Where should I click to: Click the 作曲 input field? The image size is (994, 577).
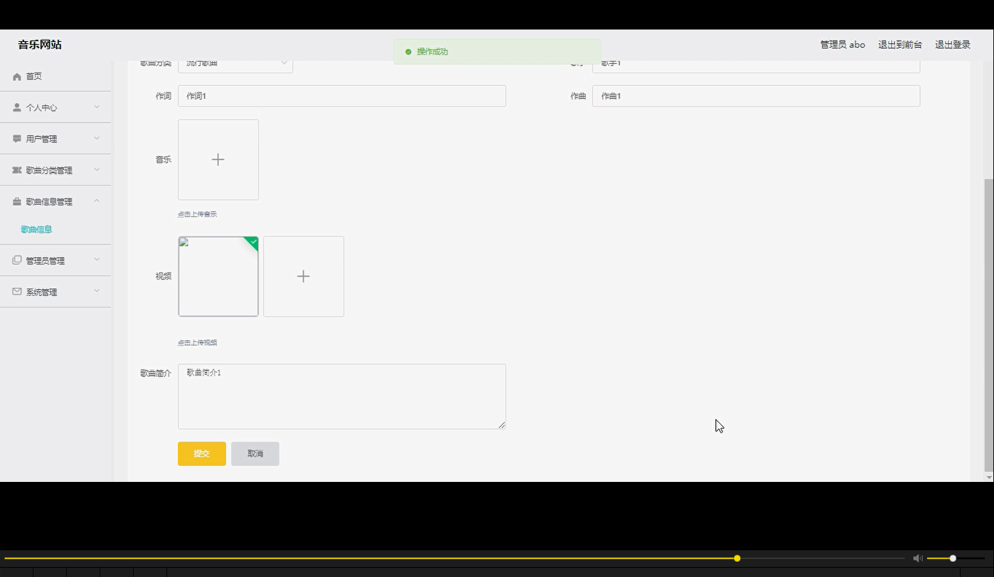[756, 96]
